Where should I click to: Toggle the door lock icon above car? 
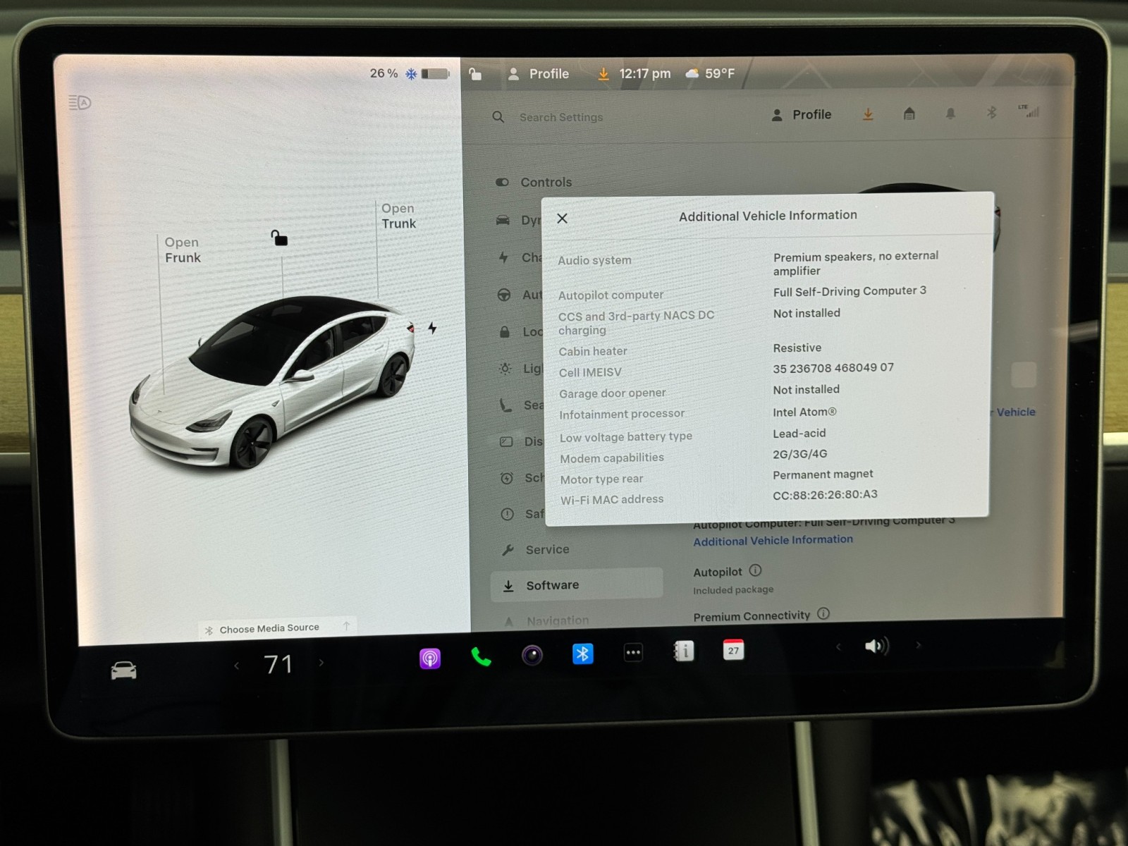pyautogui.click(x=279, y=238)
